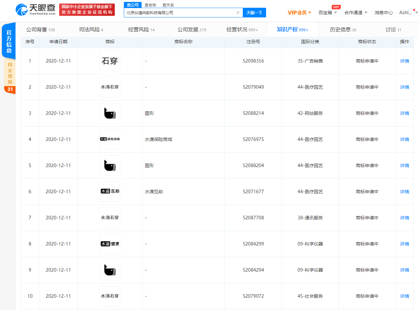The width and height of the screenshot is (419, 310).
Task: Click the whale trademark image in row 9
Action: [x=110, y=270]
